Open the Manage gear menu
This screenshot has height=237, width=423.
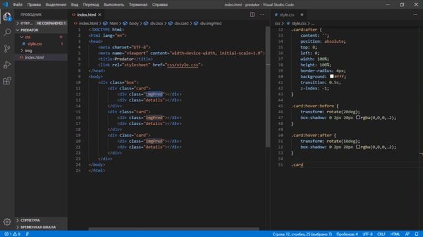(7, 222)
